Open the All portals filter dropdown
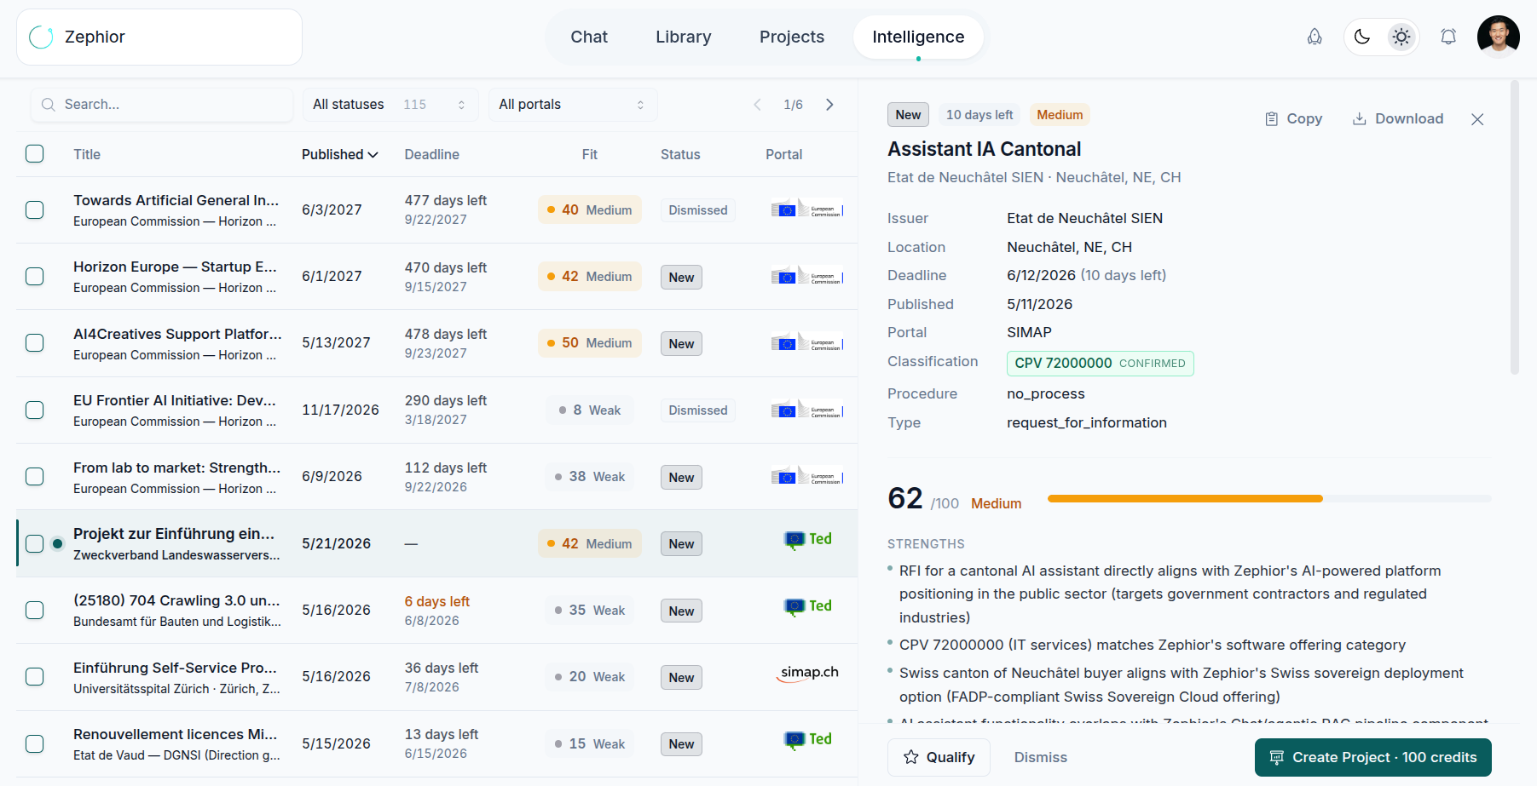 click(573, 105)
